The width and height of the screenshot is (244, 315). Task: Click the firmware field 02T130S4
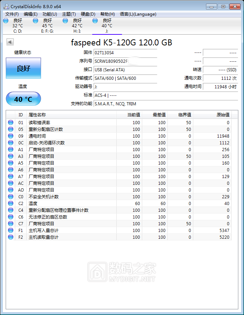[125, 52]
